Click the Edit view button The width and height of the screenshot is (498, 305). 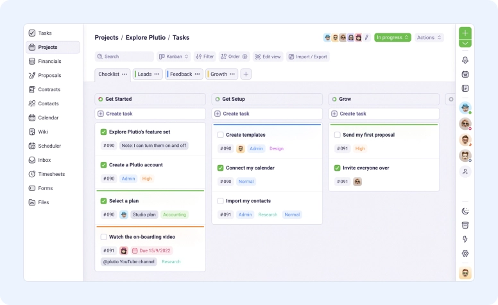click(268, 57)
